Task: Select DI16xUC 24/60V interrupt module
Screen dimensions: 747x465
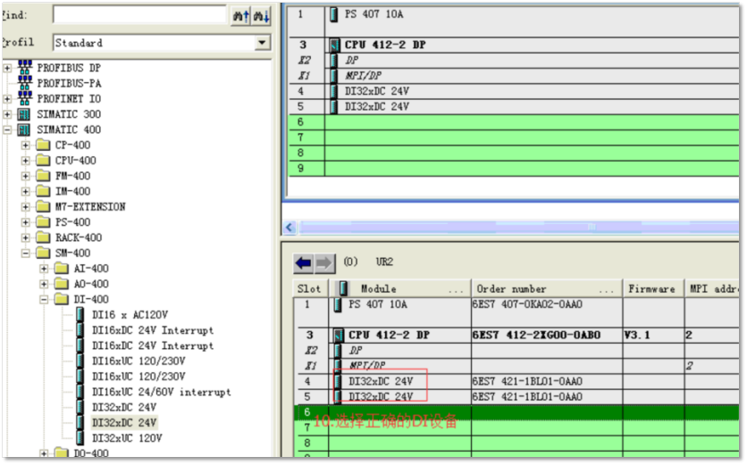Action: [161, 392]
